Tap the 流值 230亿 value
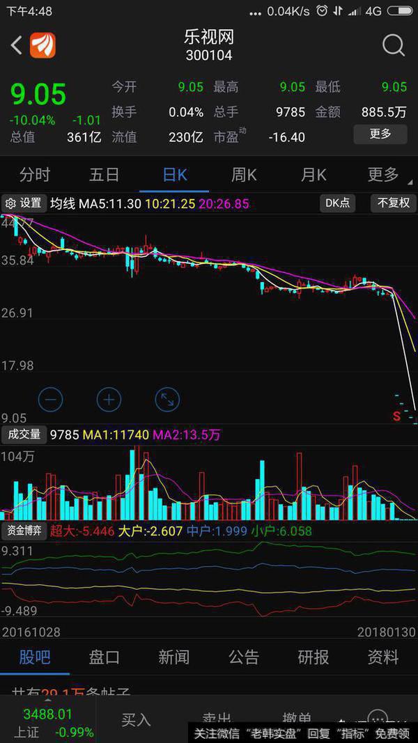The image size is (418, 743). coord(186,137)
